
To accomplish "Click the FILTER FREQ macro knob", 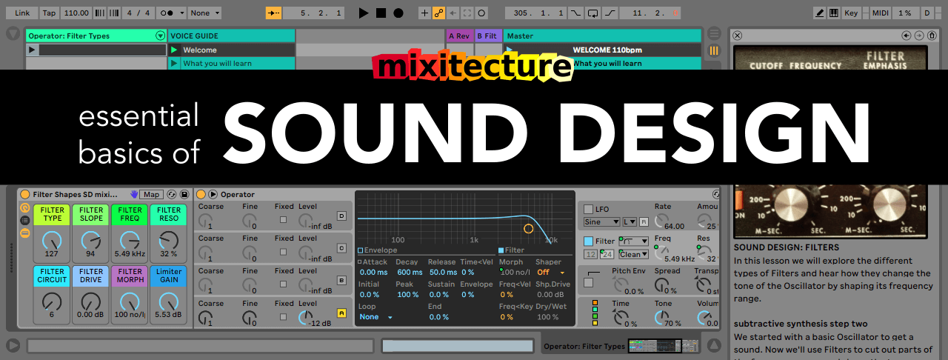I will point(129,240).
